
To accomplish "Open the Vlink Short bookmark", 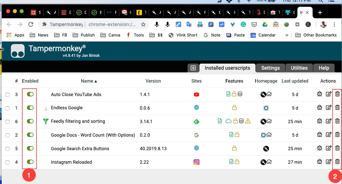I will [x=183, y=35].
